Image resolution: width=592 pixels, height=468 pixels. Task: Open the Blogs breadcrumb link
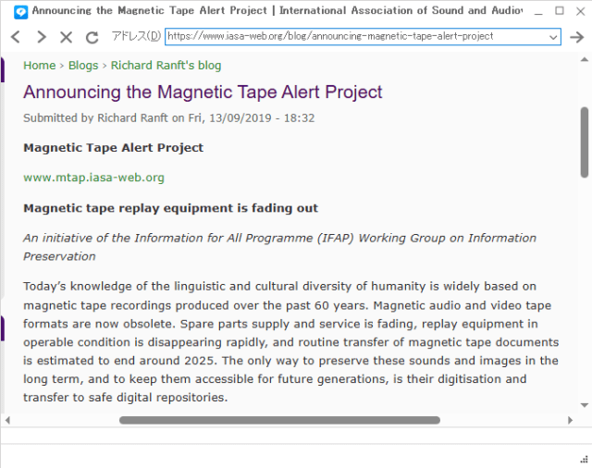[x=83, y=66]
